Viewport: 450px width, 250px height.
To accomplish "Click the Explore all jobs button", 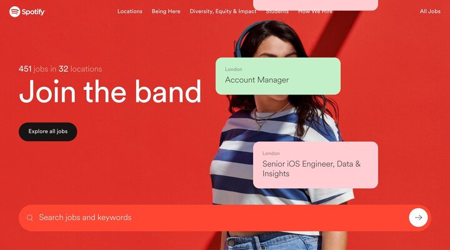I will [x=48, y=132].
